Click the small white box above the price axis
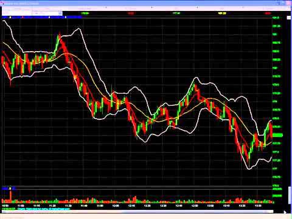This screenshot has height=219, width=292. coord(288,18)
